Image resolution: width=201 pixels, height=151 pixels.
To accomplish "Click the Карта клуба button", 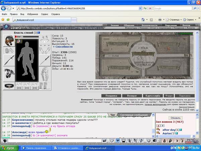I will click(153, 96).
